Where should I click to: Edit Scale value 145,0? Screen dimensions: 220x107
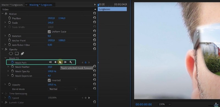click(x=51, y=23)
